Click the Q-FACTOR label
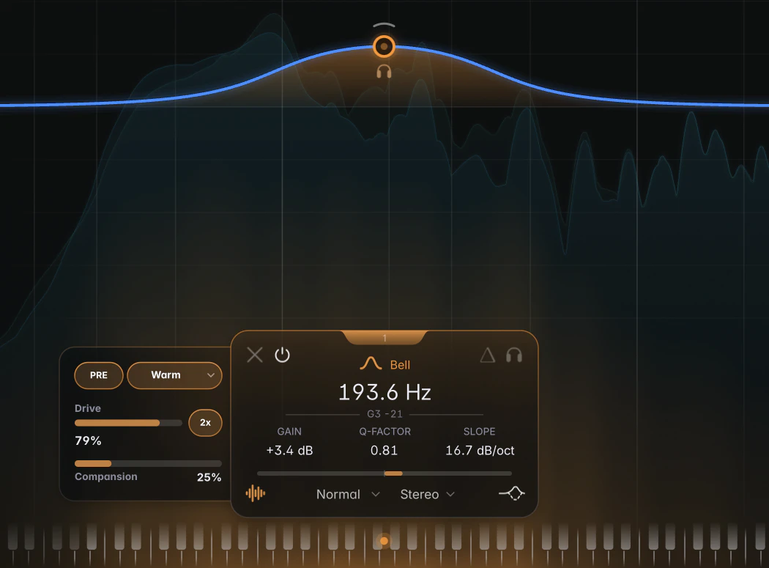The image size is (769, 568). pos(385,432)
